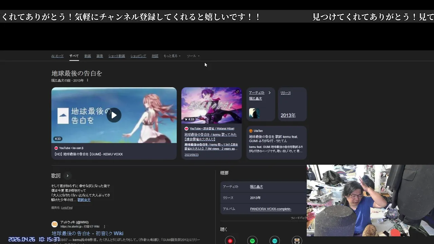Click the 概要 section heading
This screenshot has width=434, height=244.
tap(224, 173)
